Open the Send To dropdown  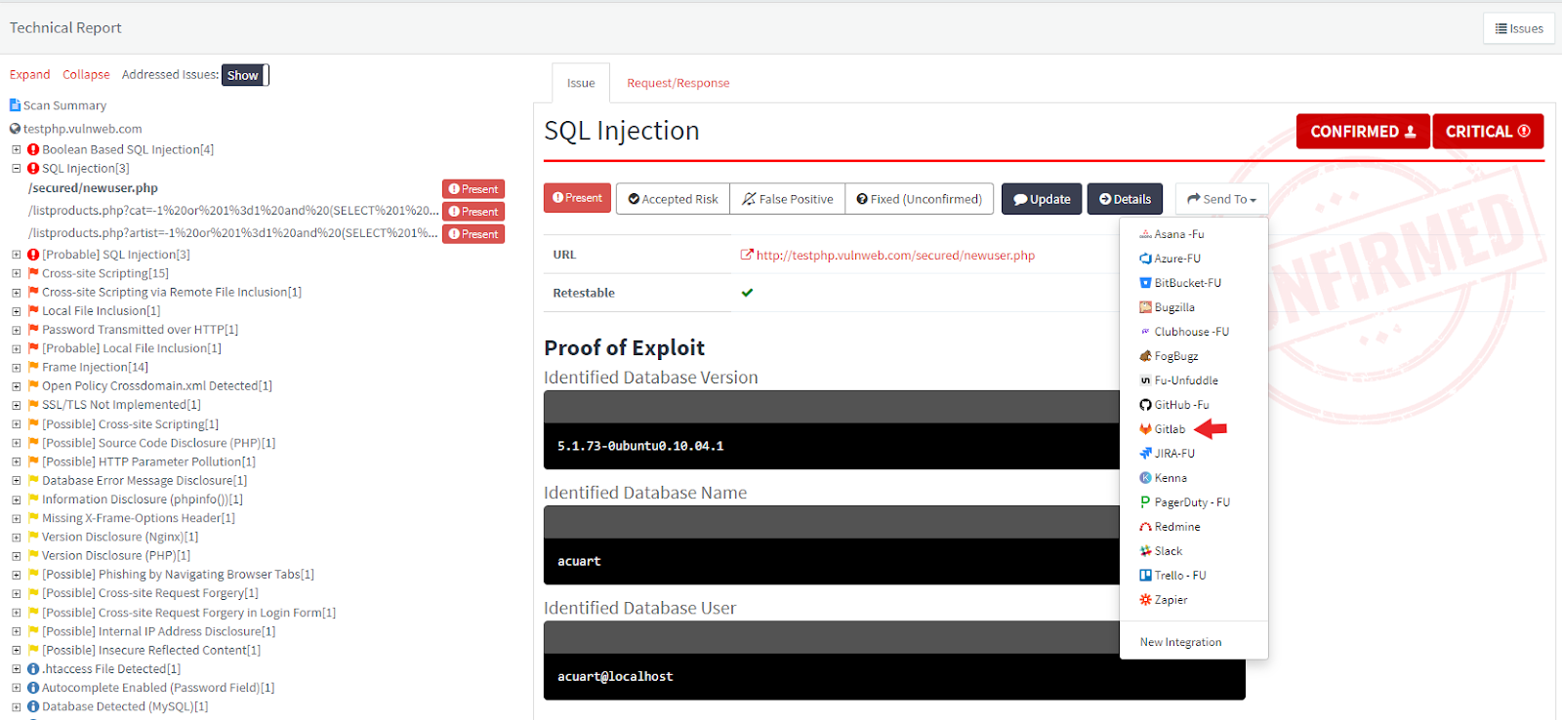tap(1222, 199)
